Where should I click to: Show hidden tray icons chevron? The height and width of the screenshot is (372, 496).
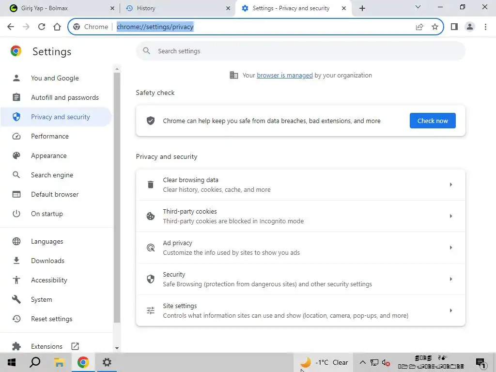pos(363,362)
